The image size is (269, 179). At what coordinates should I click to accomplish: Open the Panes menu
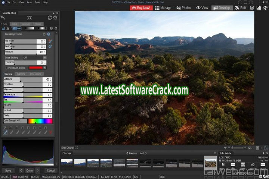(30, 2)
